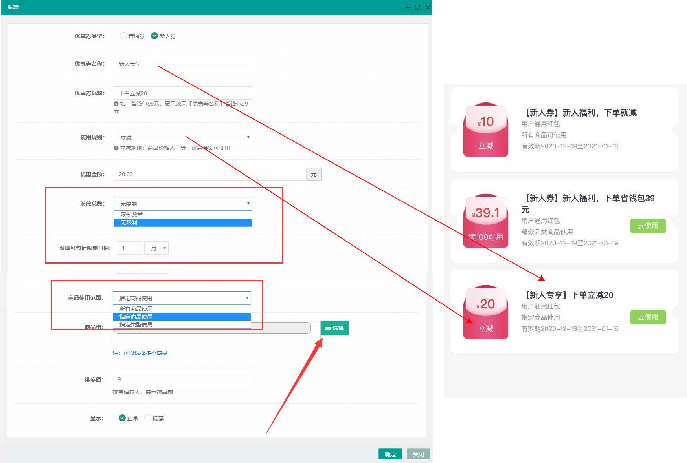Click the ¥10 立减 coupon badge
This screenshot has width=687, height=463.
tap(486, 129)
